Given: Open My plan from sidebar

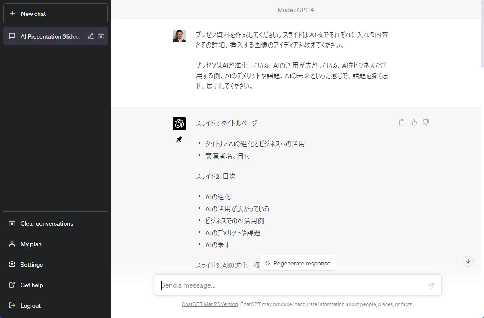Looking at the screenshot, I should (x=31, y=244).
